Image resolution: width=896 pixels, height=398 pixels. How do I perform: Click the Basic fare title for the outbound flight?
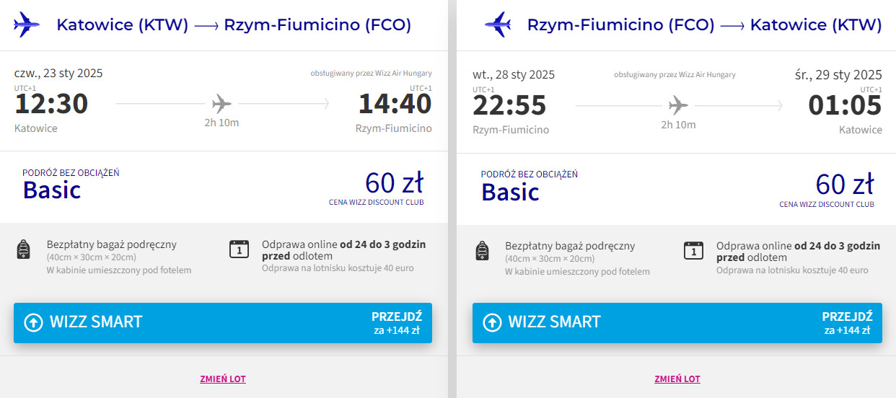pos(52,190)
